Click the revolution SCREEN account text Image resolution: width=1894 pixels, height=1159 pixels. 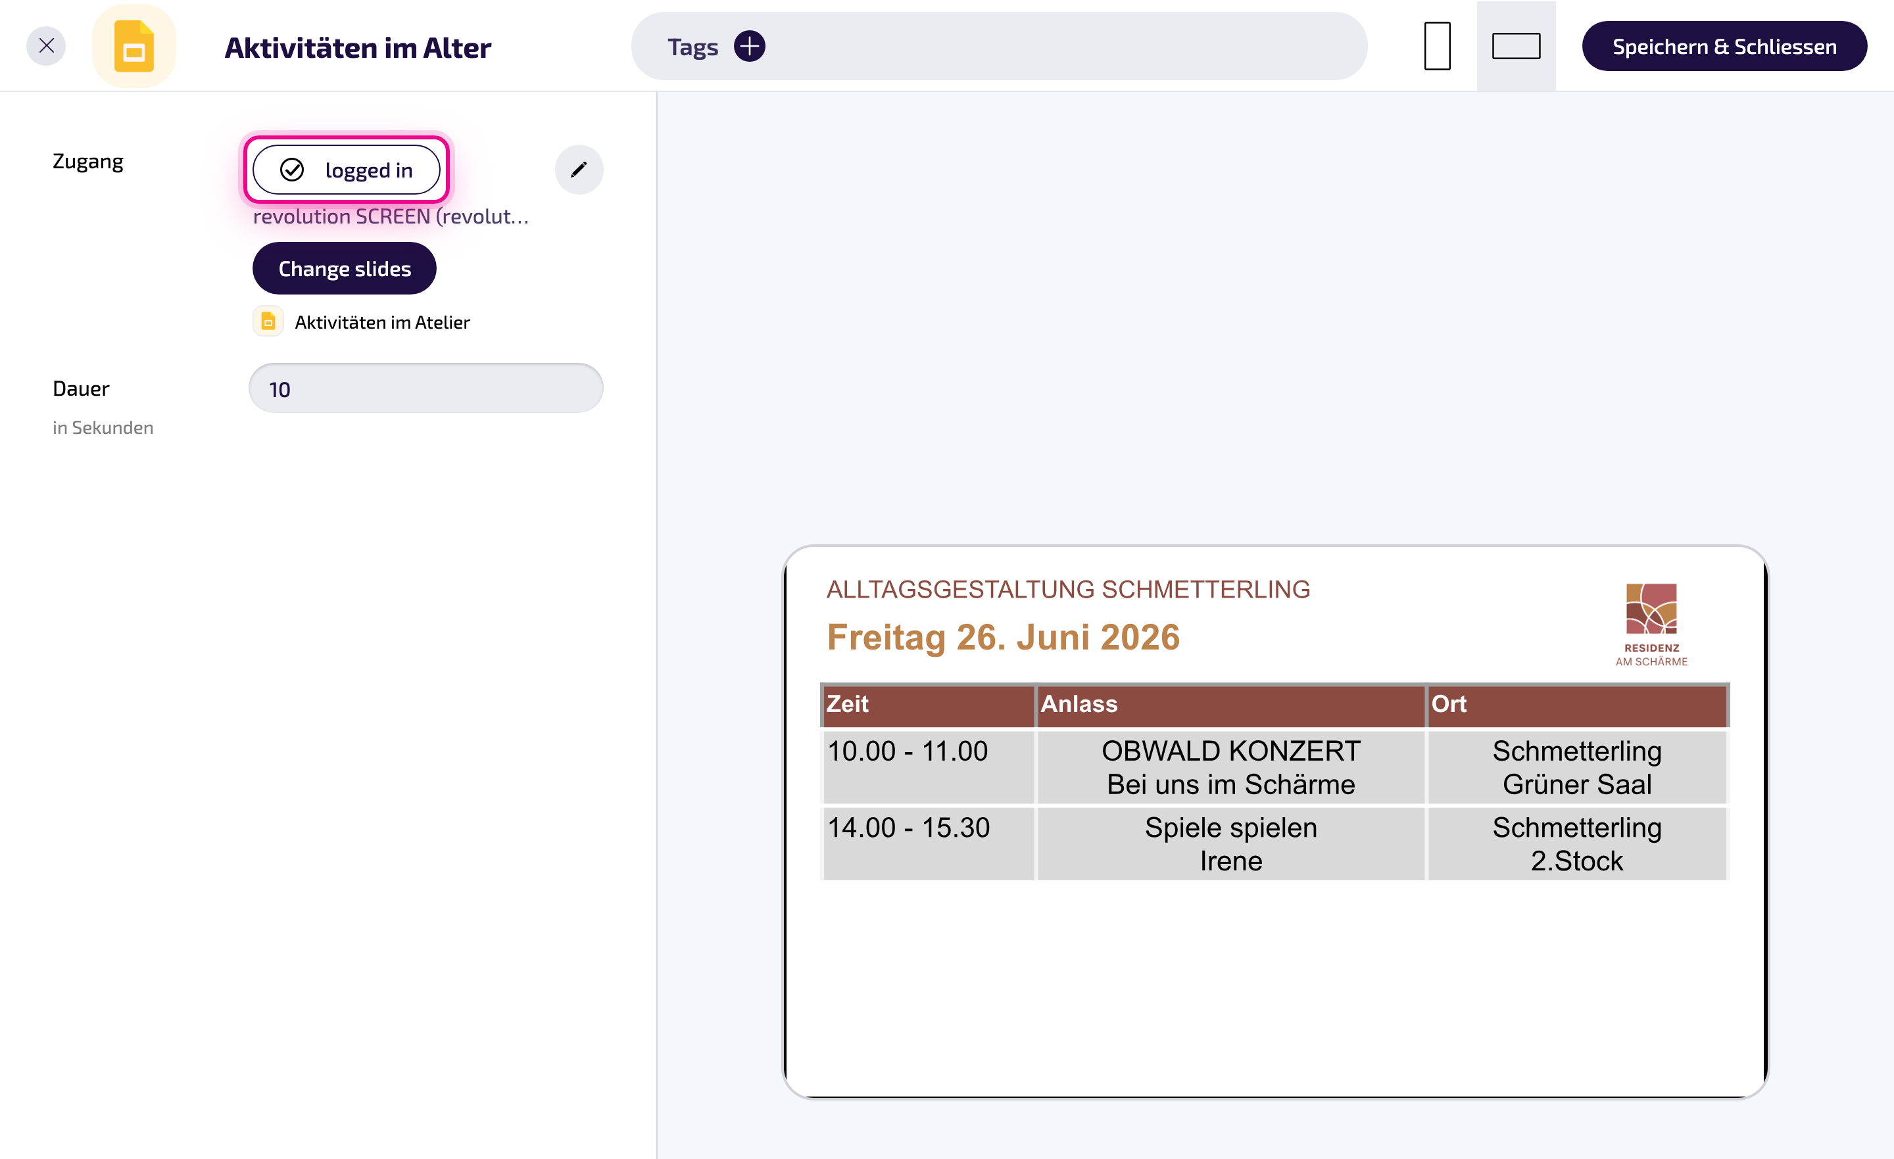(x=391, y=217)
